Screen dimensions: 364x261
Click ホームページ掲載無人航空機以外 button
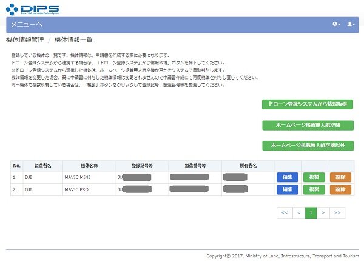[x=307, y=146]
